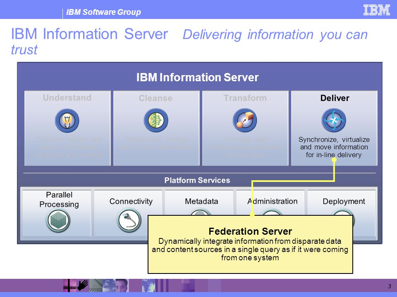Click the Platform Services heading

pos(197,180)
